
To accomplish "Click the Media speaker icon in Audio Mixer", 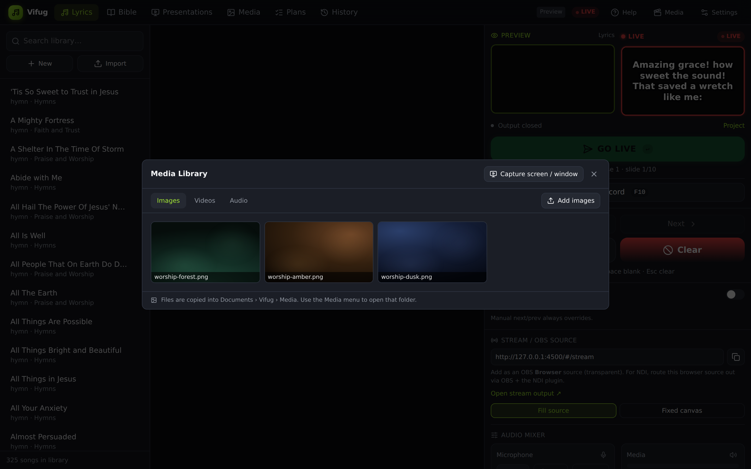I will [x=733, y=455].
